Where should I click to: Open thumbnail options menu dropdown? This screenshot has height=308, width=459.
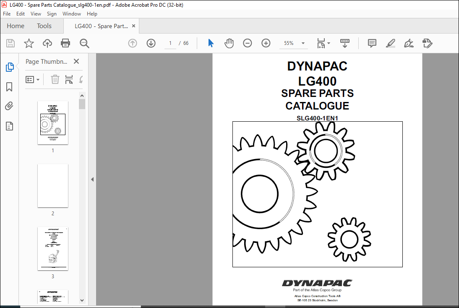pyautogui.click(x=32, y=80)
